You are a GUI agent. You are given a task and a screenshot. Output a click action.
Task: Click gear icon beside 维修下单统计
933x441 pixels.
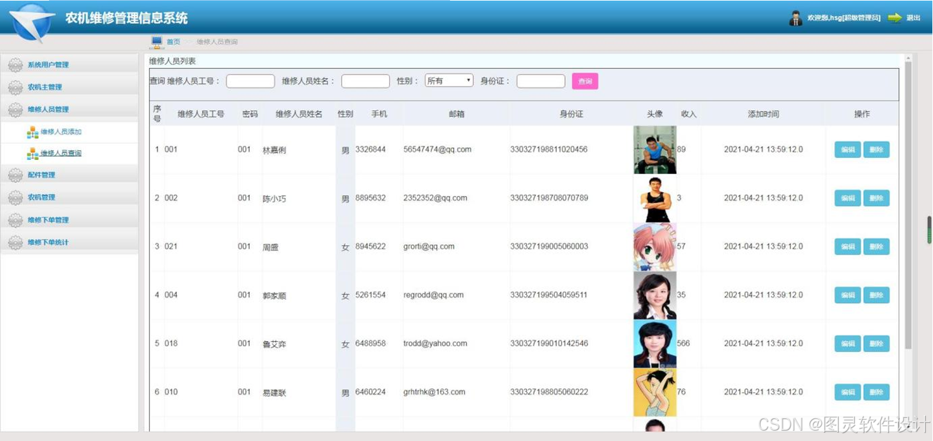tap(15, 242)
